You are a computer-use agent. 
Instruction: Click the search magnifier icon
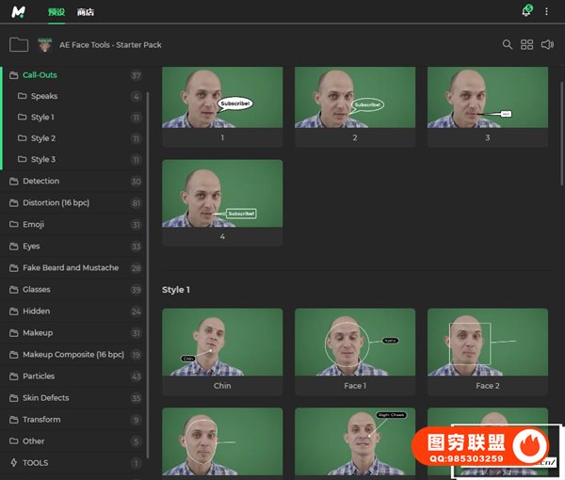click(508, 44)
